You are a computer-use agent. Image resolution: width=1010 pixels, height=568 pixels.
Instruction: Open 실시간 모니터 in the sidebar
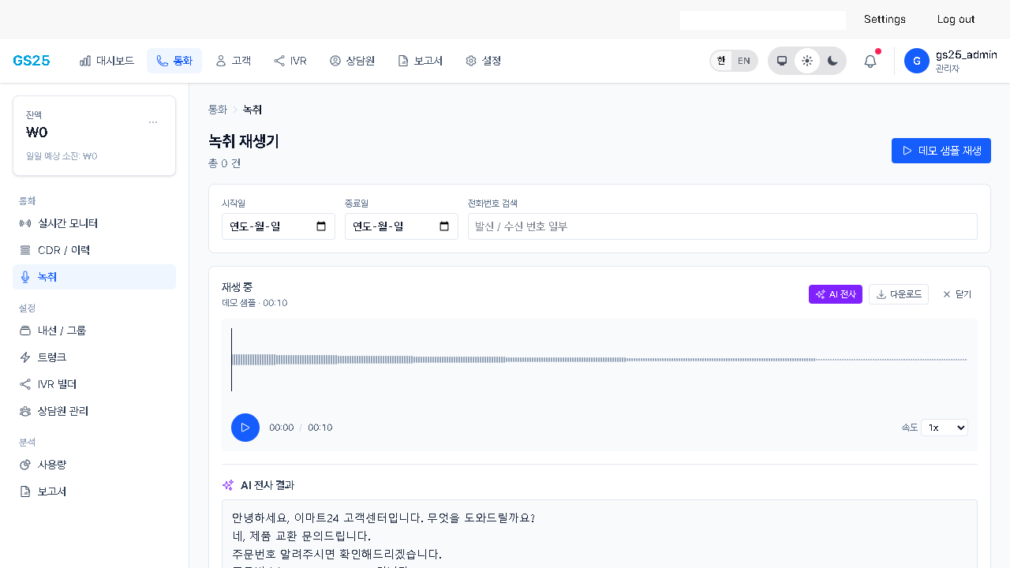(94, 223)
